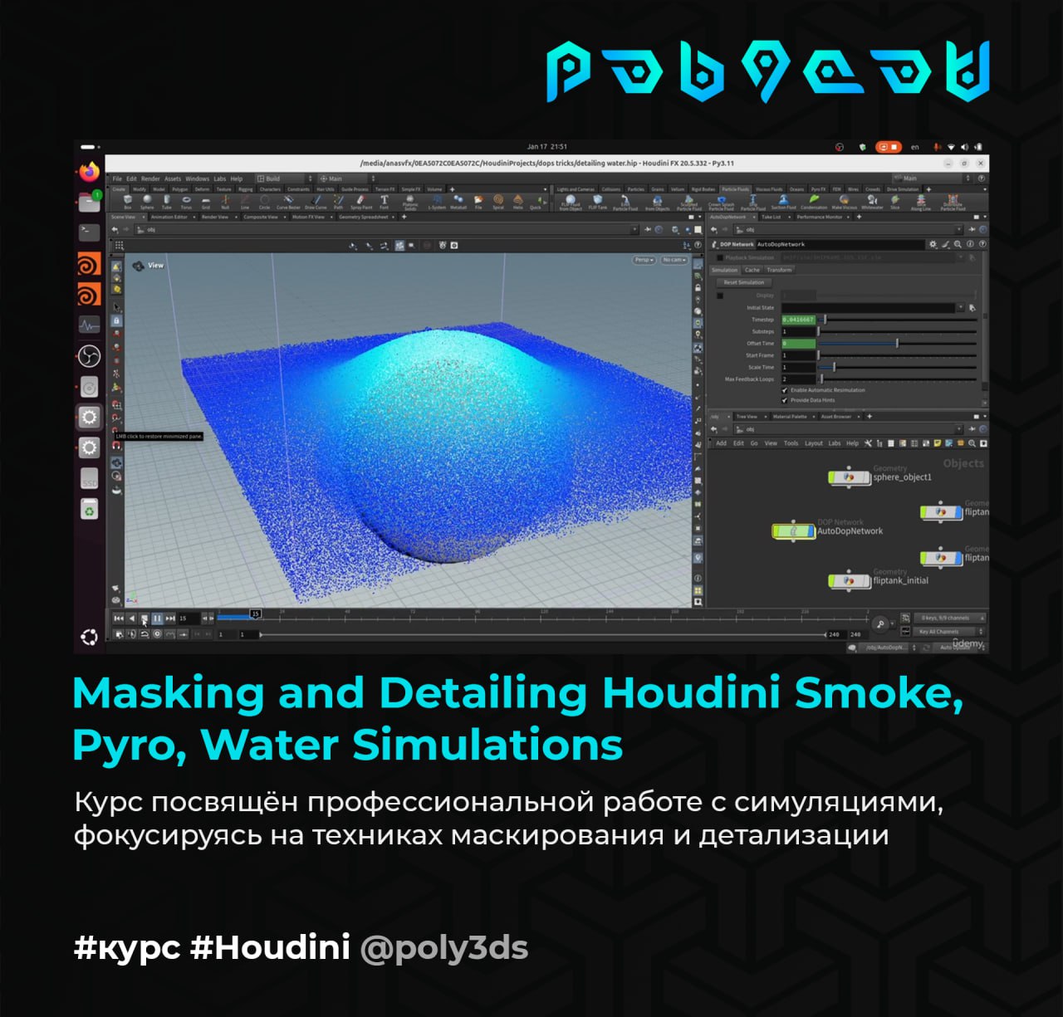Click the Substeps value field
Screen dimensions: 1063x1017
(798, 331)
